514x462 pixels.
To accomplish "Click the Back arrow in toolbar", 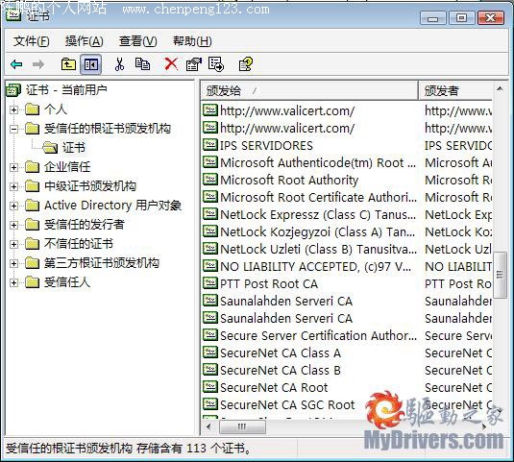I will [16, 64].
